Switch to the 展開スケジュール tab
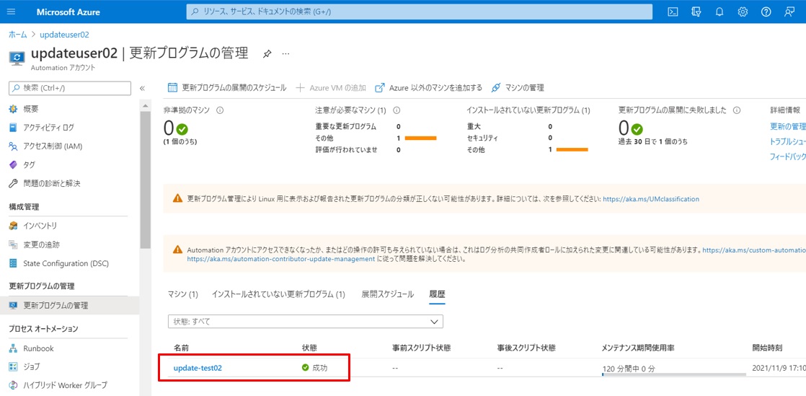 (x=387, y=294)
